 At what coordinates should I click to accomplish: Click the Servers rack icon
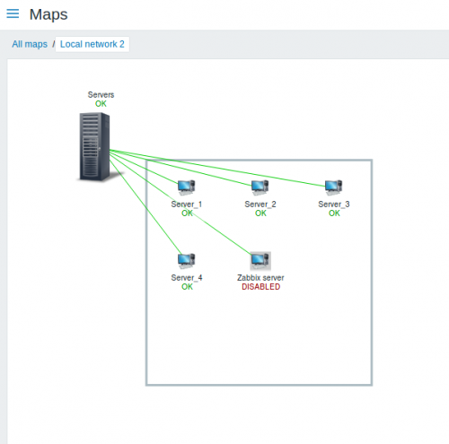coord(94,147)
